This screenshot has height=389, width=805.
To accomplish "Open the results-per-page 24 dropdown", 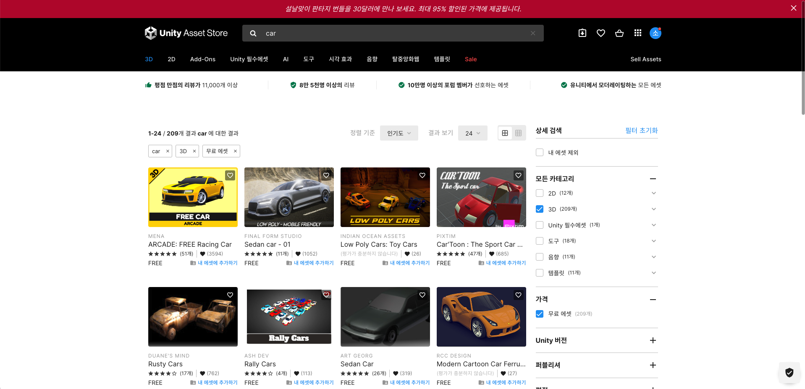I will click(x=473, y=133).
